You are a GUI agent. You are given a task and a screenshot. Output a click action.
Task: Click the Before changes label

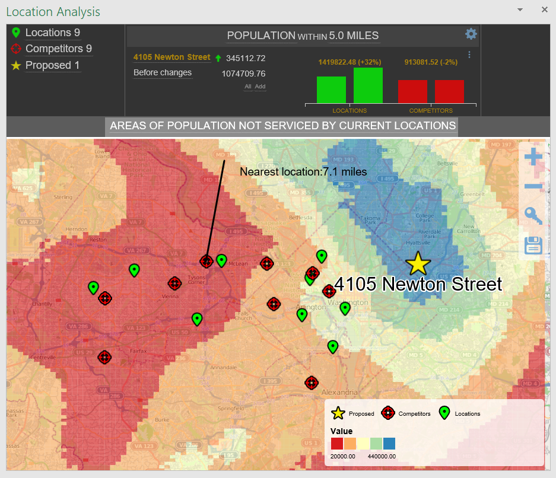click(x=163, y=72)
